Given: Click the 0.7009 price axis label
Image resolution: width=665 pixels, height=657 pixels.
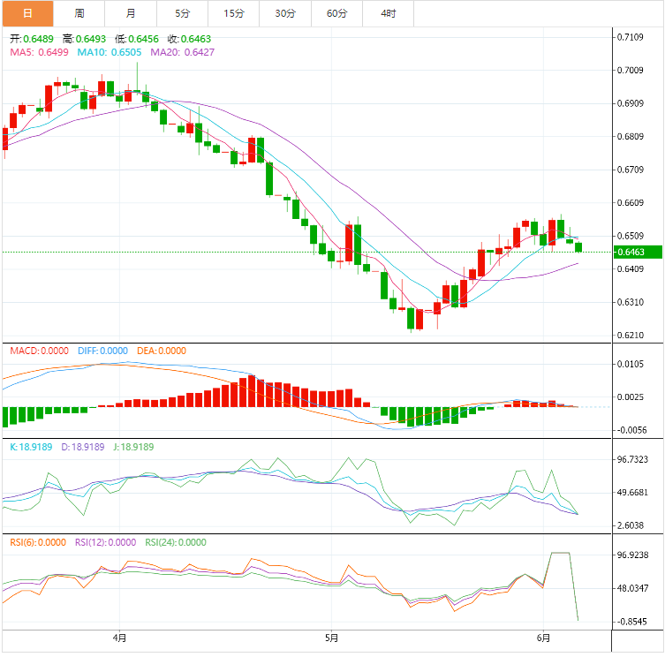Looking at the screenshot, I should coord(631,71).
